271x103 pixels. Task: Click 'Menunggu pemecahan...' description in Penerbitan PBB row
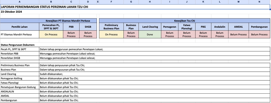point(154,54)
